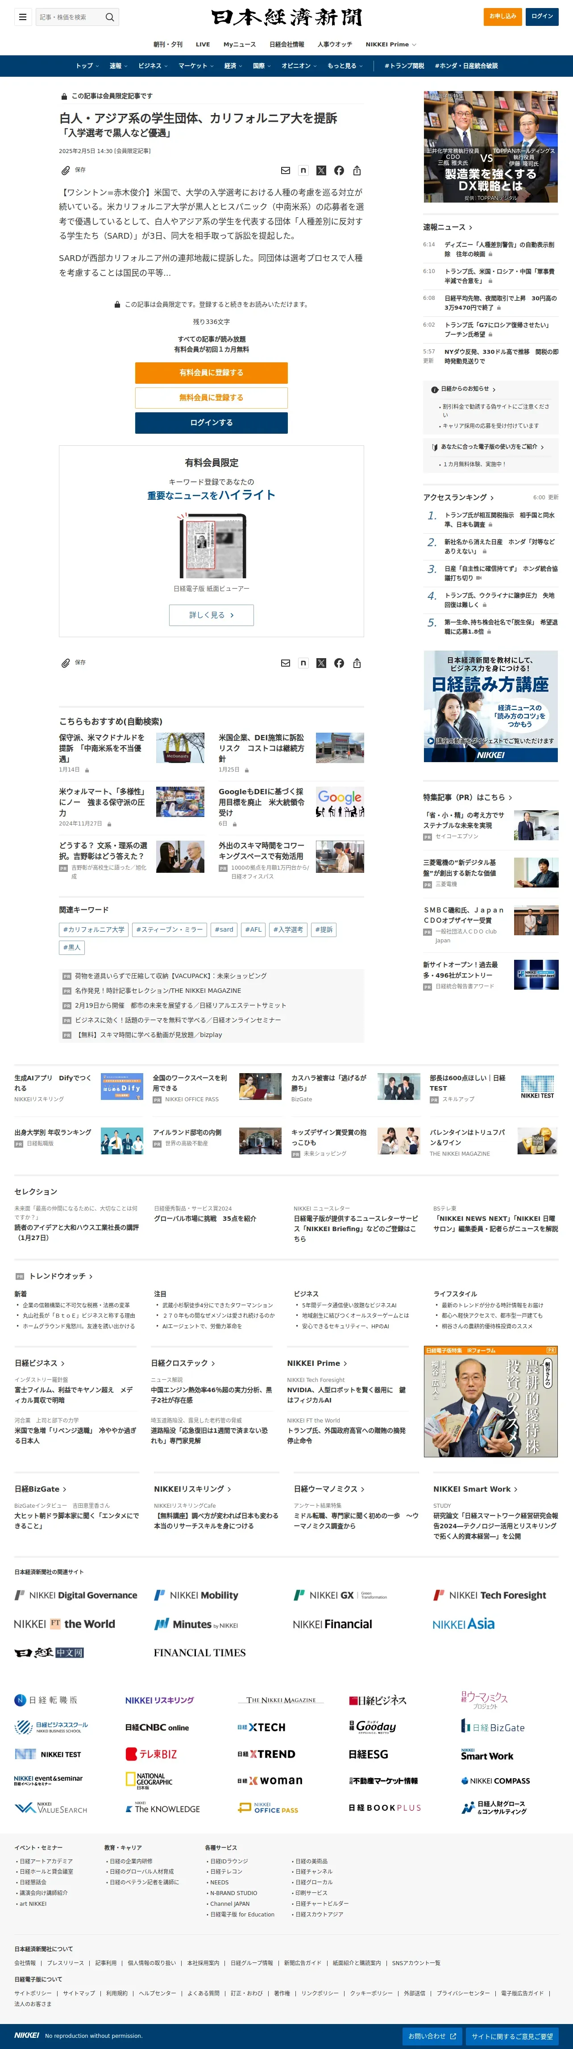Bottom X share icon below viewer box
Viewport: 573px width, 2049px height.
point(321,663)
